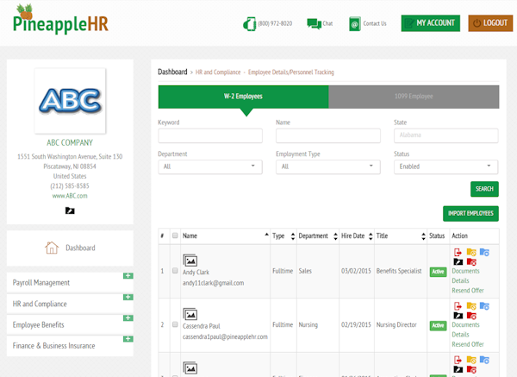Open Employee Benefits sidebar menu
Viewport: 517px width, 377px height.
click(38, 325)
